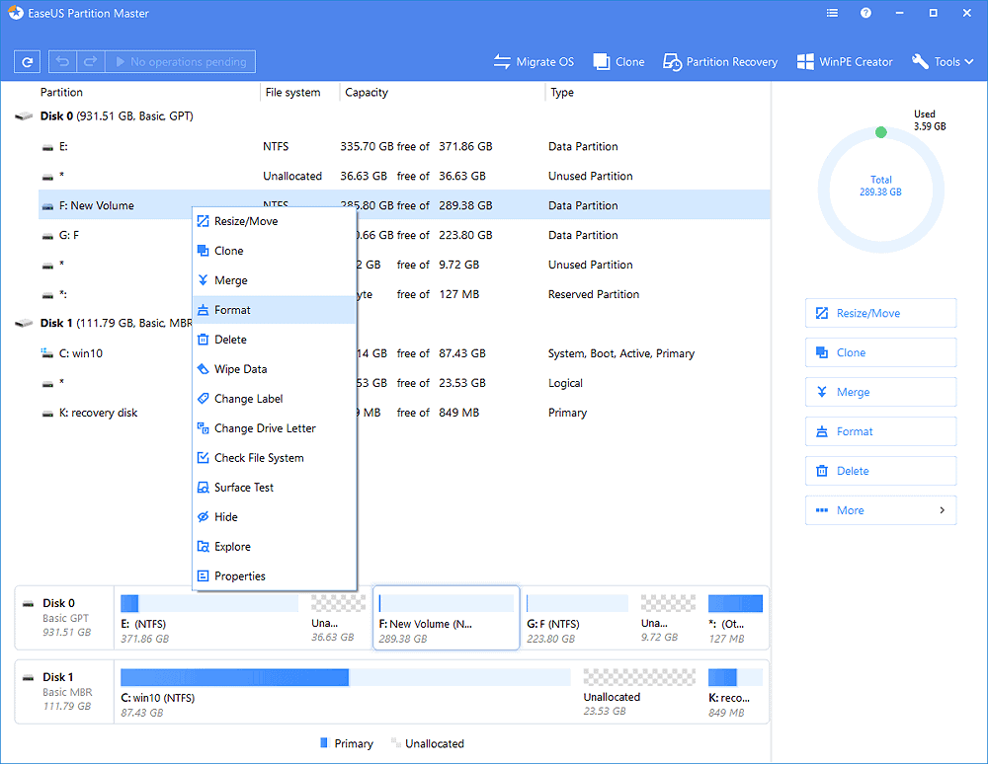Open Migrate OS tool
The width and height of the screenshot is (988, 764).
[x=534, y=62]
